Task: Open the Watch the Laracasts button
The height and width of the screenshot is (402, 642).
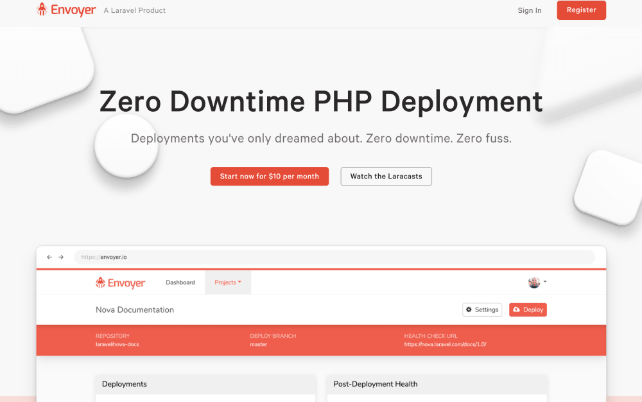Action: click(x=386, y=177)
